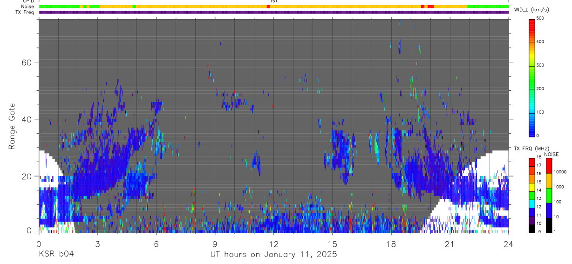Click the TX FRQ (MHz) colorbar strip
The width and height of the screenshot is (572, 264).
532,195
